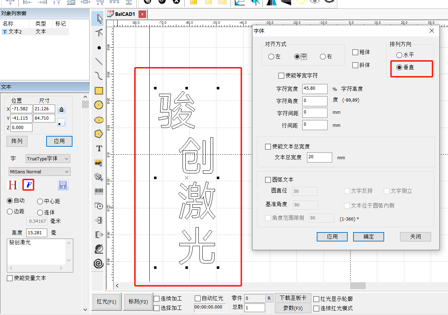
Task: Click the 下载至板卡 download button
Action: (293, 298)
